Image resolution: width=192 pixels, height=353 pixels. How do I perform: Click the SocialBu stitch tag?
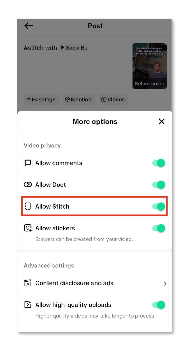(74, 48)
